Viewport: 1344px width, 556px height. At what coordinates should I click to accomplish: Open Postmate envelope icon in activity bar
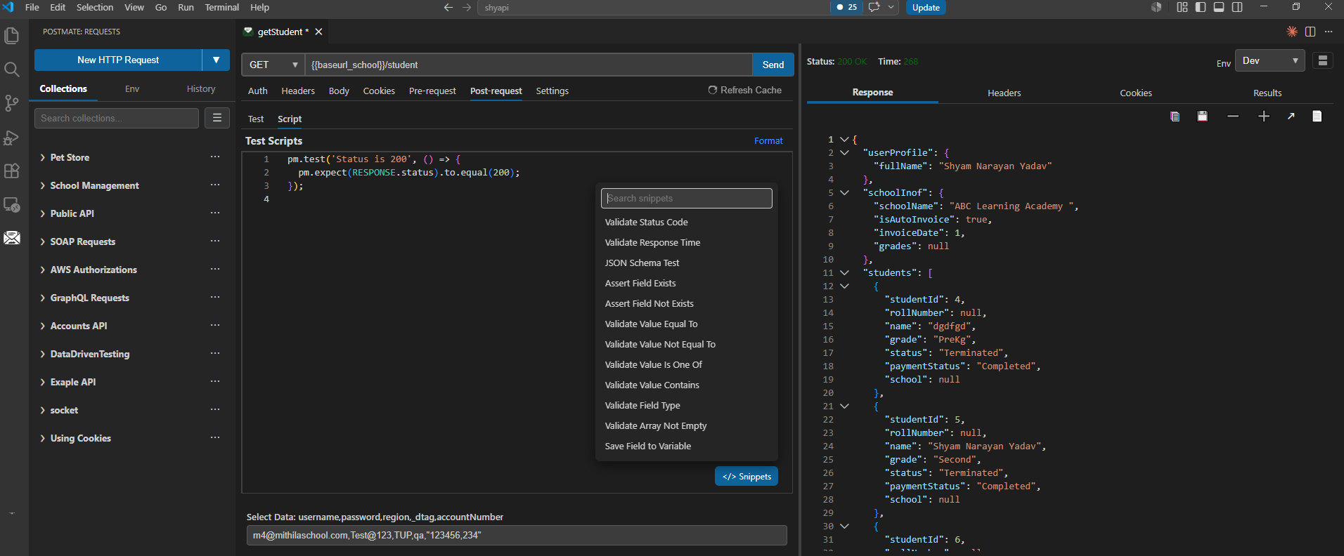[x=12, y=238]
